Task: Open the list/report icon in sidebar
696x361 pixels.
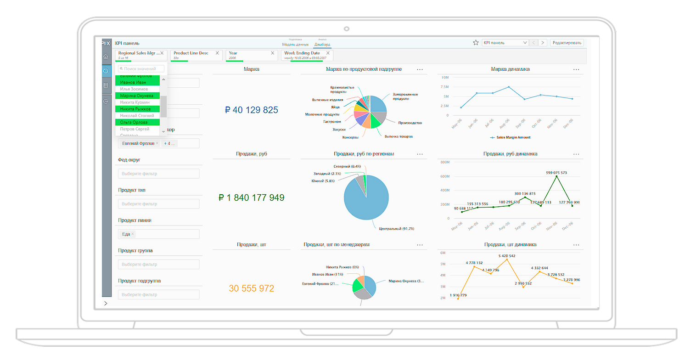Action: (106, 85)
